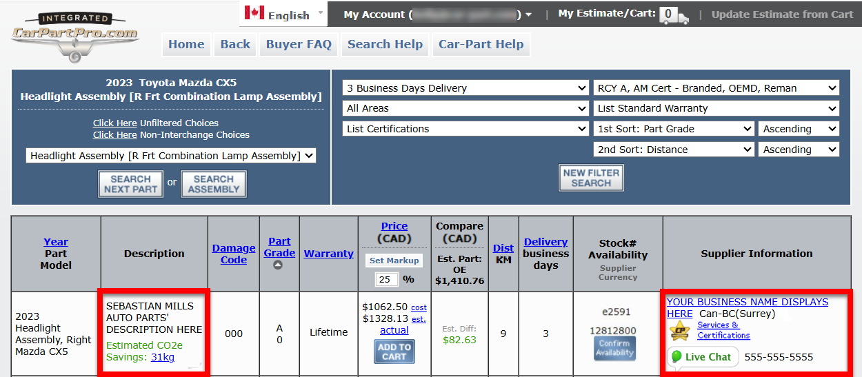Open the Services & Certifications link
The height and width of the screenshot is (377, 862).
pyautogui.click(x=723, y=330)
